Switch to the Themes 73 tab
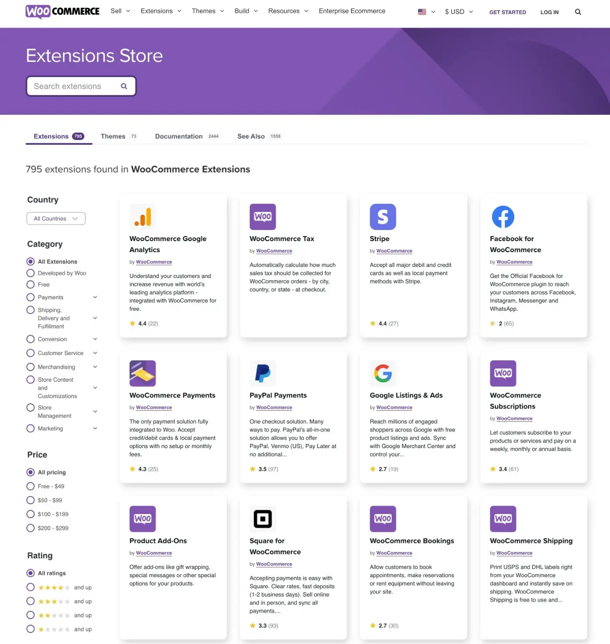610x644 pixels. click(x=119, y=136)
